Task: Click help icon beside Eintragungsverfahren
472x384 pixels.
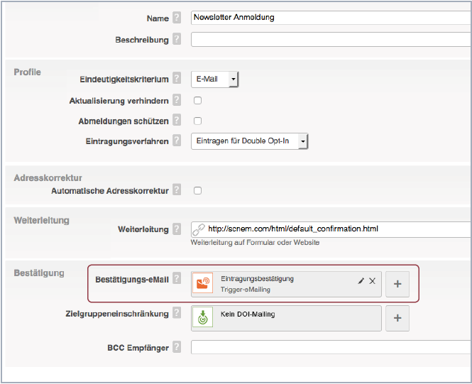Action: click(x=177, y=141)
